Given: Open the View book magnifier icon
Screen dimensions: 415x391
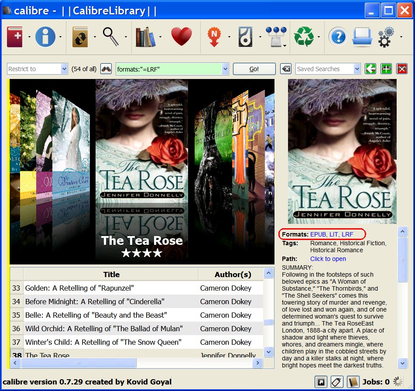Looking at the screenshot, I should point(111,37).
